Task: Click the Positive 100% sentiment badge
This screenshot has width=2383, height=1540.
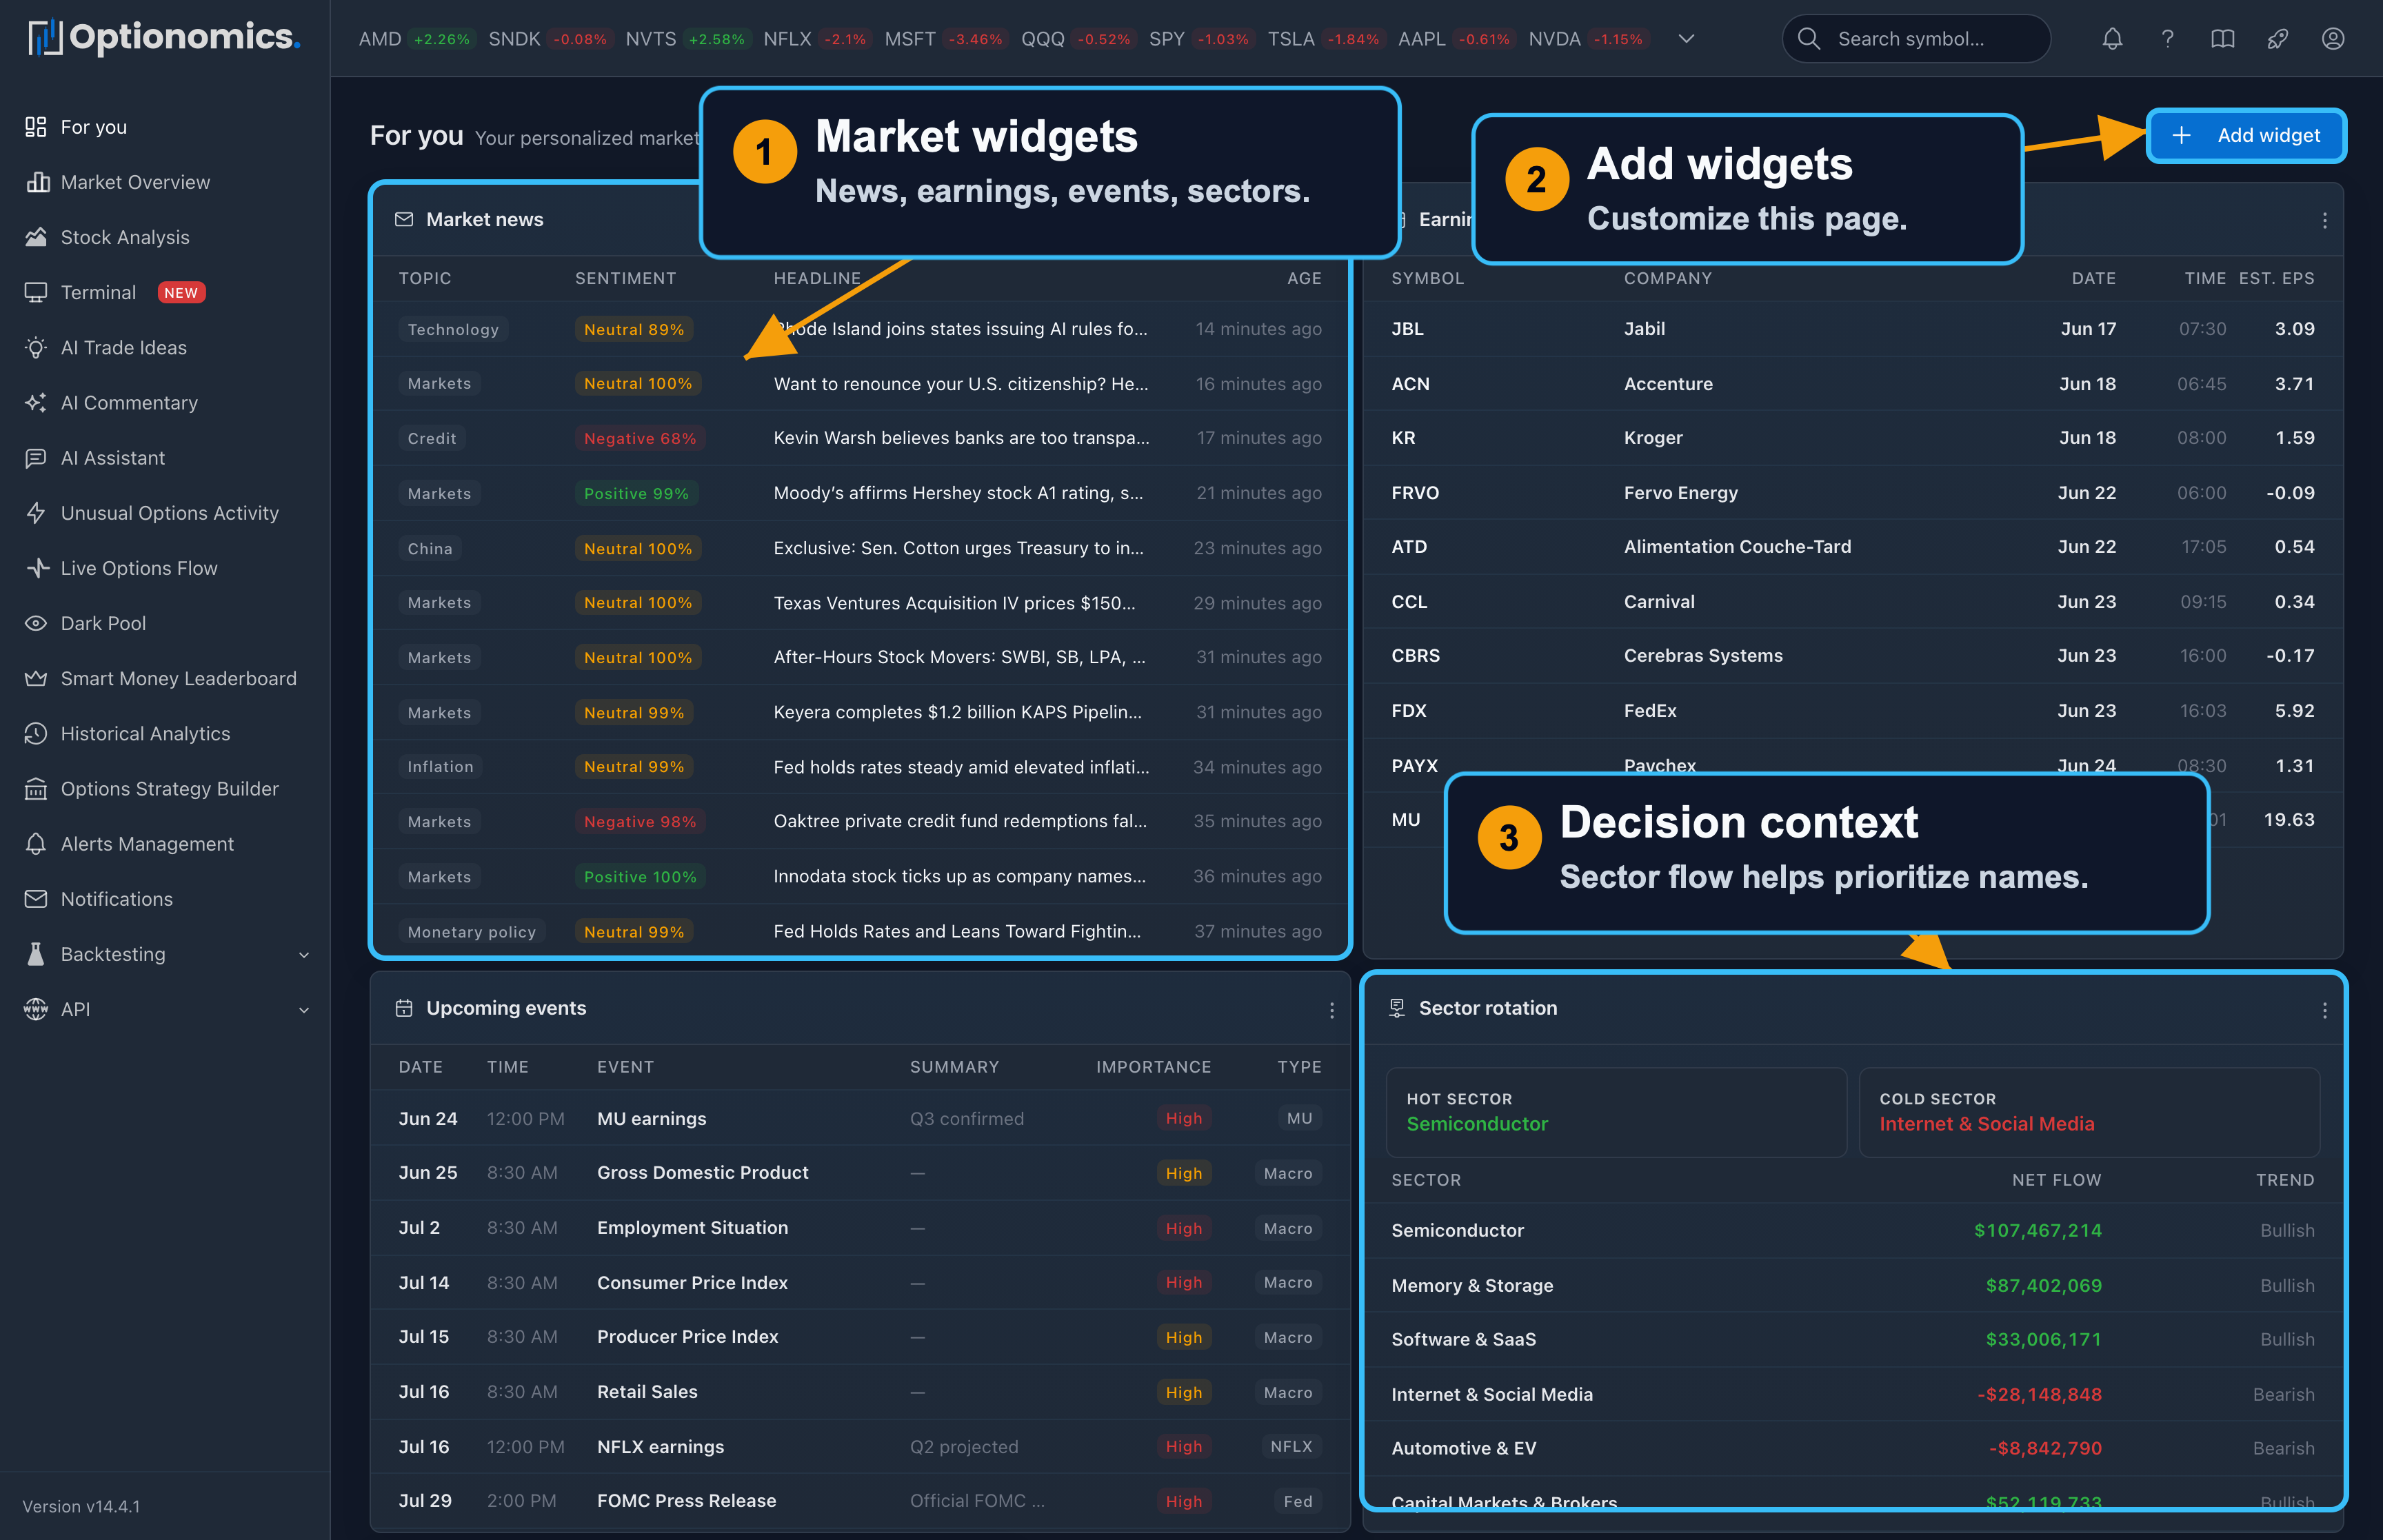Action: (x=640, y=877)
